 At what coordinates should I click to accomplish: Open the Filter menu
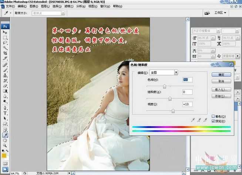coord(69,7)
